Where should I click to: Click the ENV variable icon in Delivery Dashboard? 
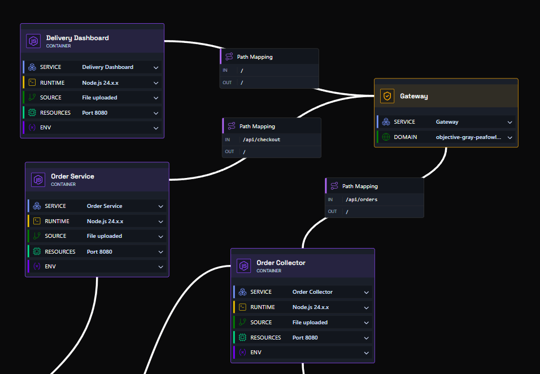(x=32, y=128)
